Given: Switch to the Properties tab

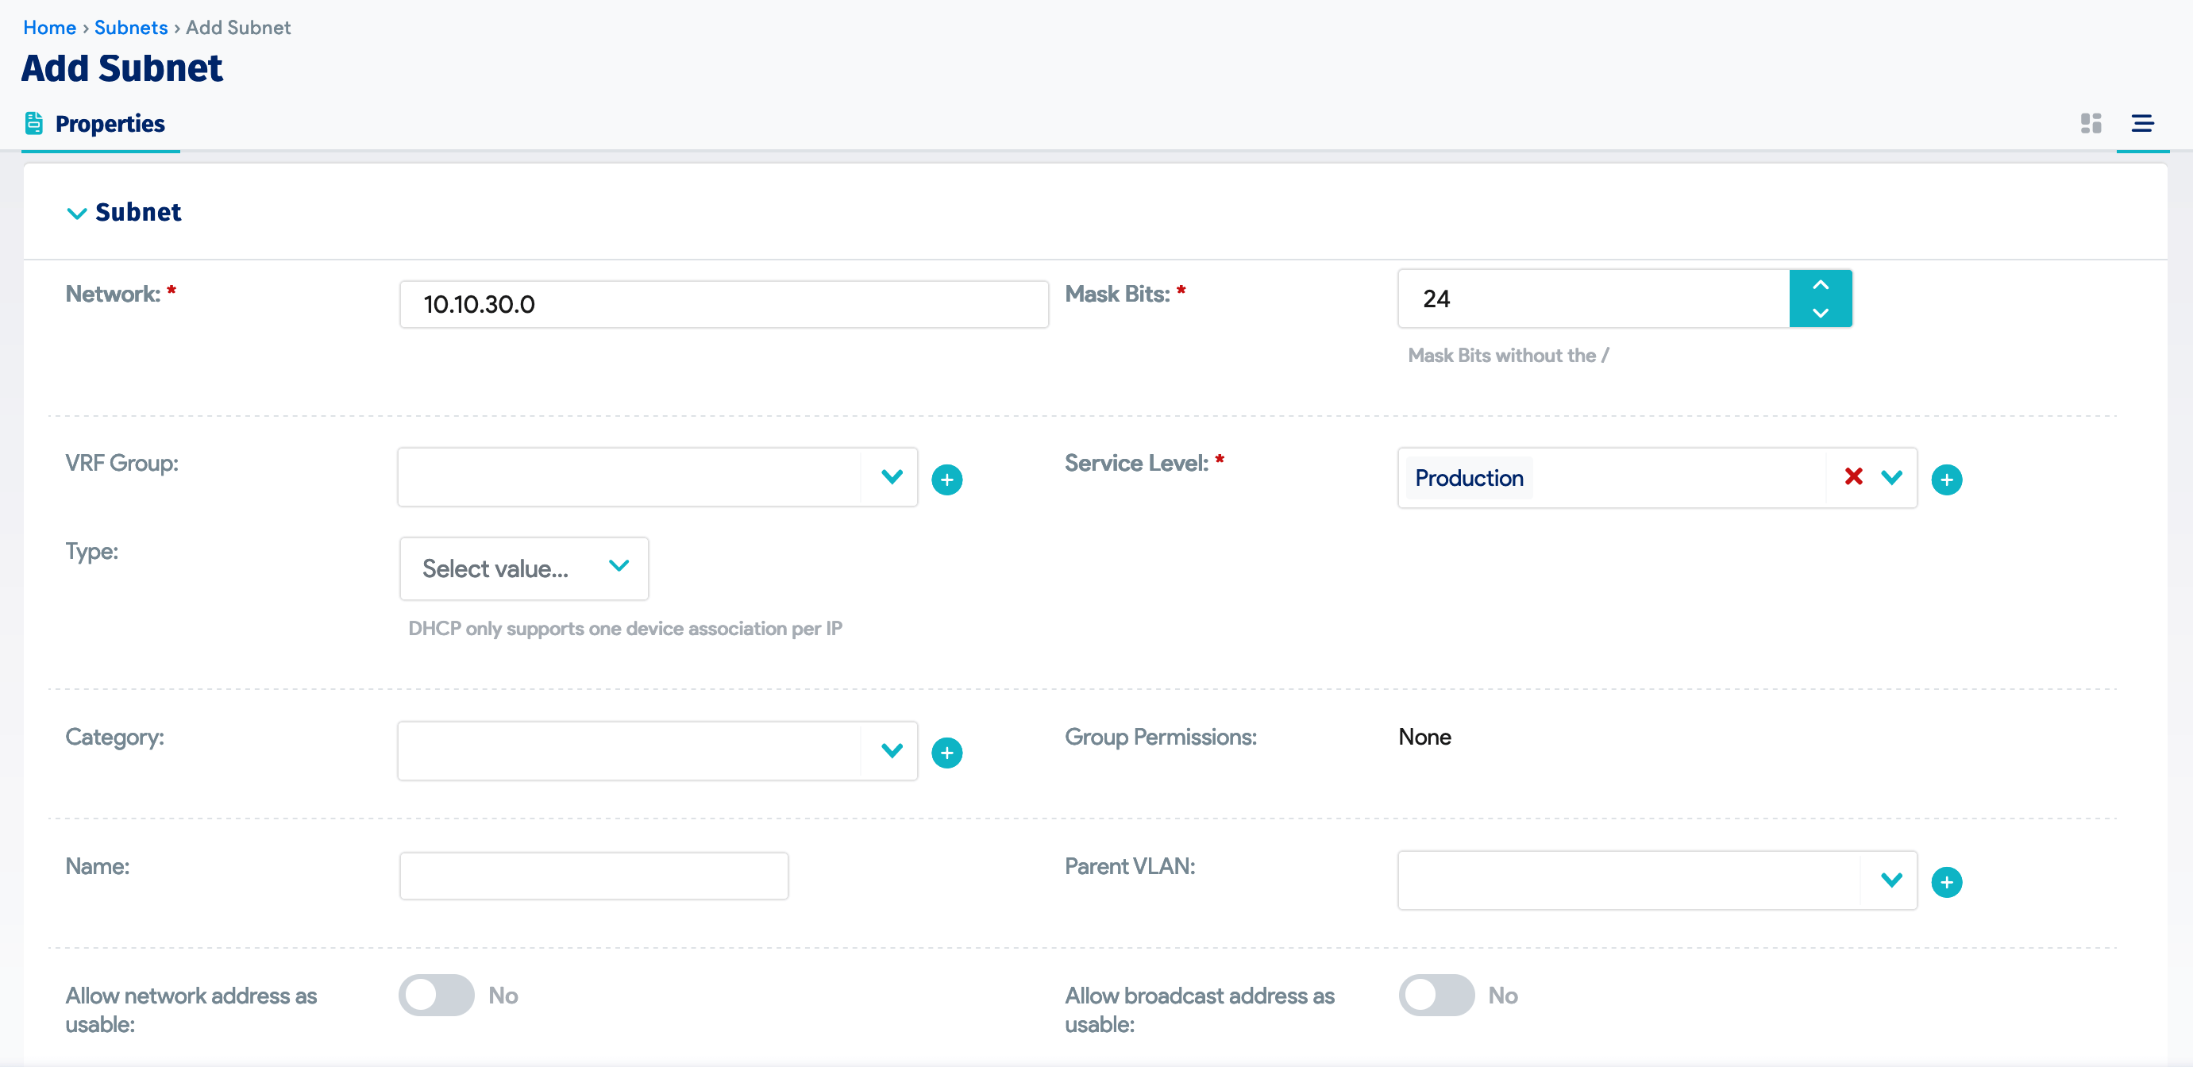Looking at the screenshot, I should point(110,124).
